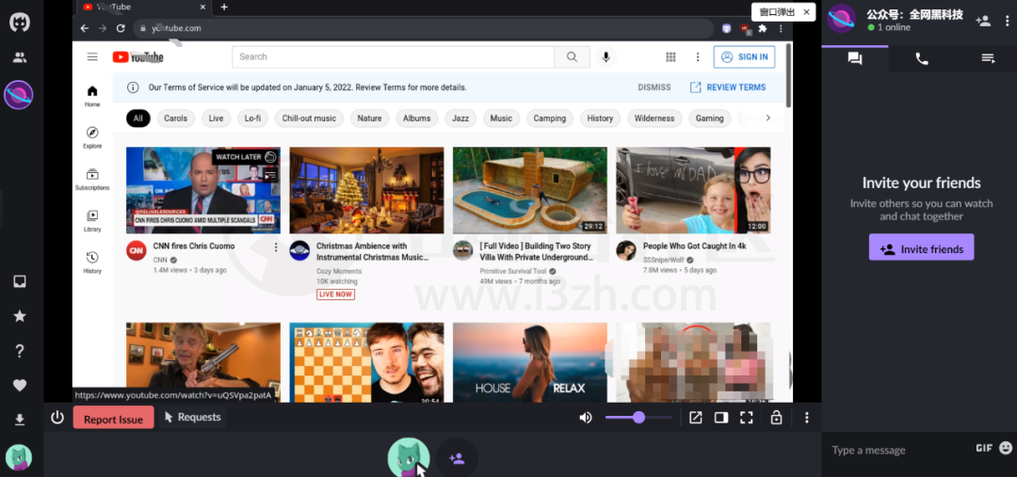The image size is (1017, 477).
Task: Click the Type a message input field
Action: [x=898, y=450]
